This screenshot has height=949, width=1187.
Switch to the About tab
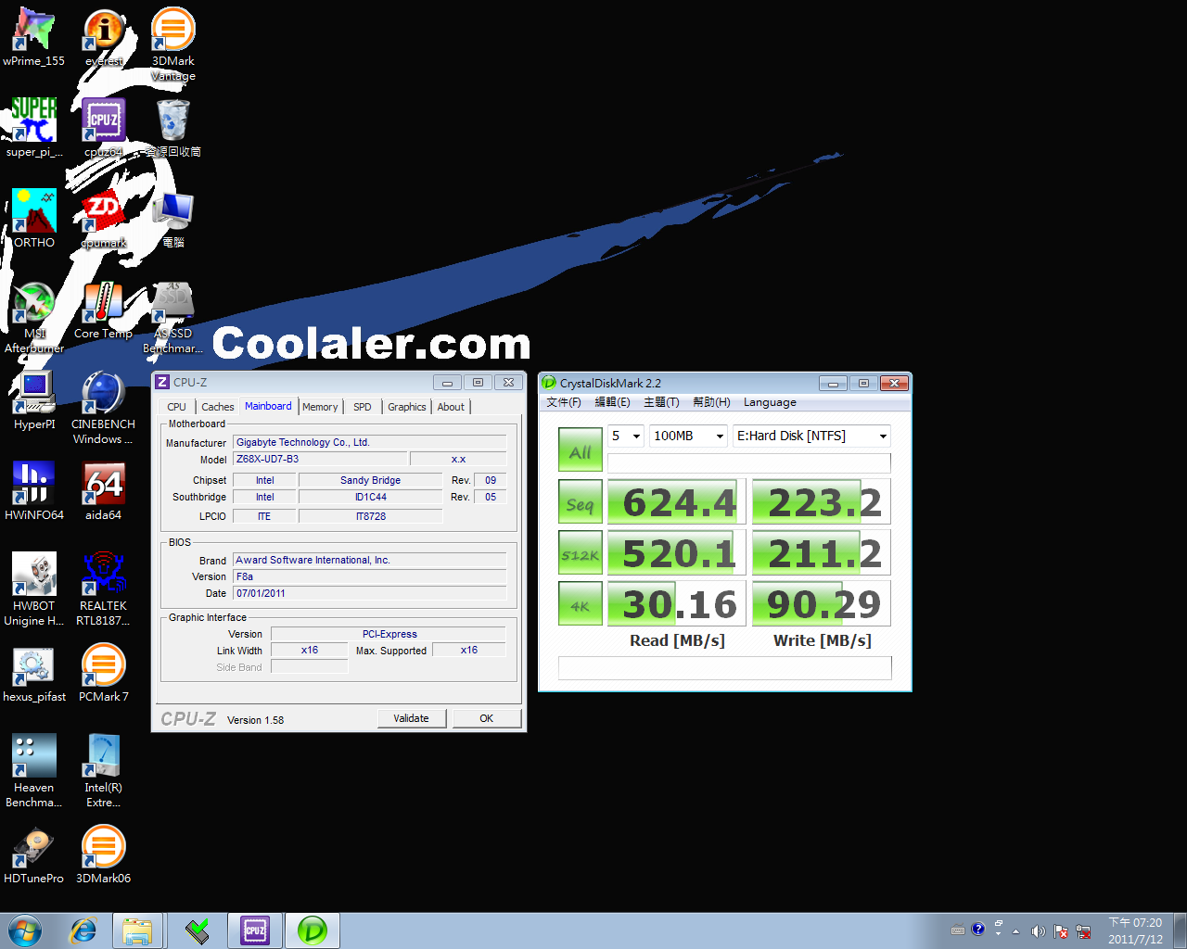(x=452, y=407)
